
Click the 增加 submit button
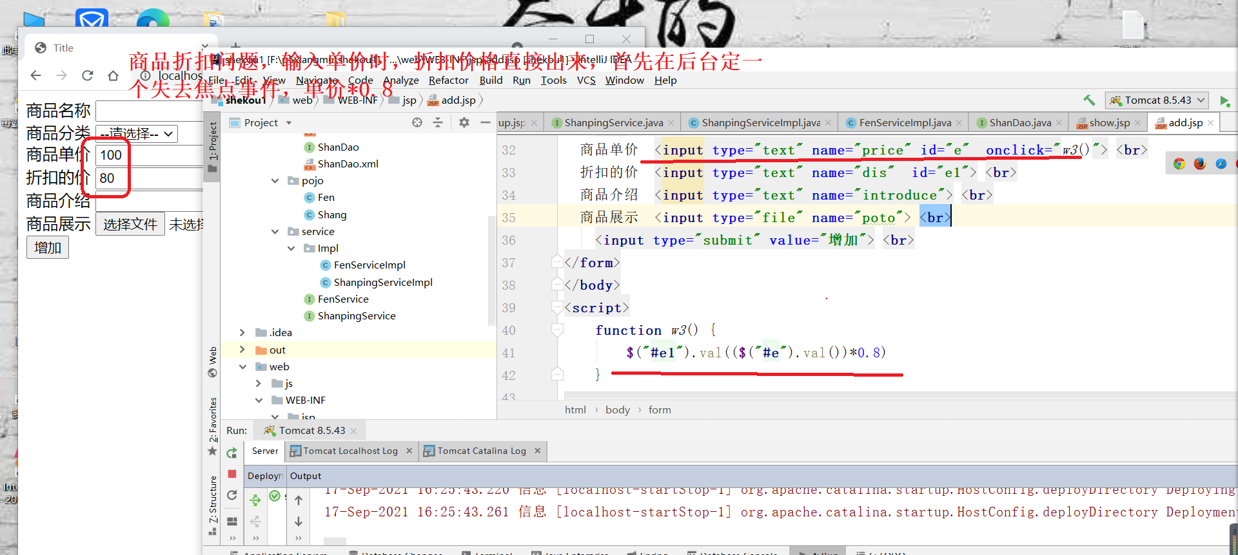click(x=48, y=247)
